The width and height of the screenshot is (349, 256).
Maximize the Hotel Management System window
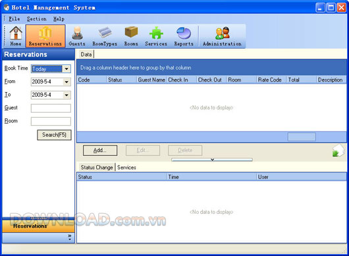point(331,8)
